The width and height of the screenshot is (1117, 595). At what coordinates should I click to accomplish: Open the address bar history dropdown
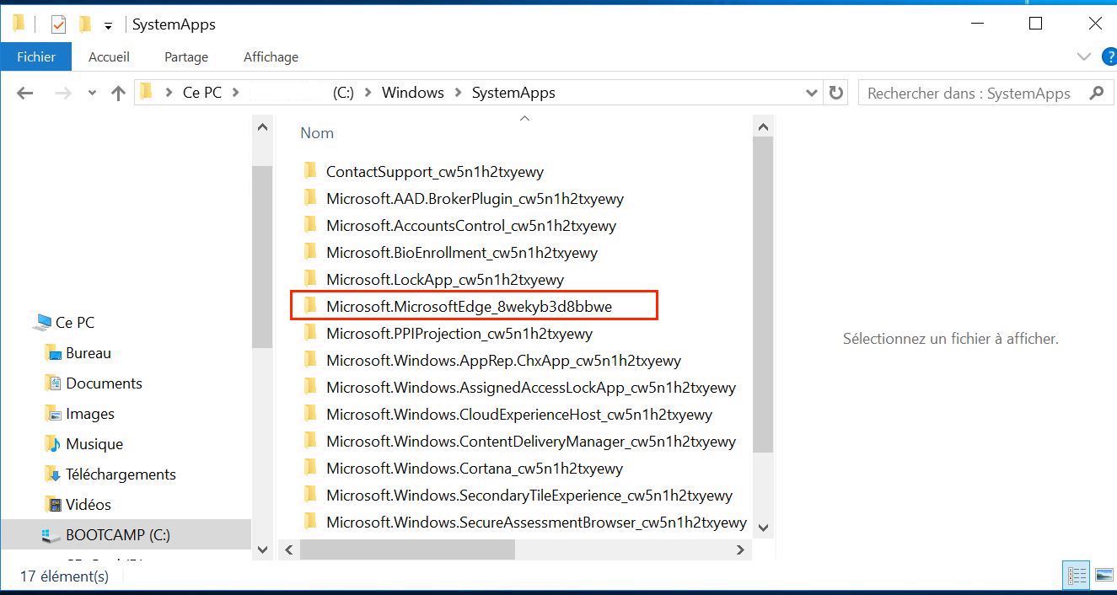pos(810,93)
